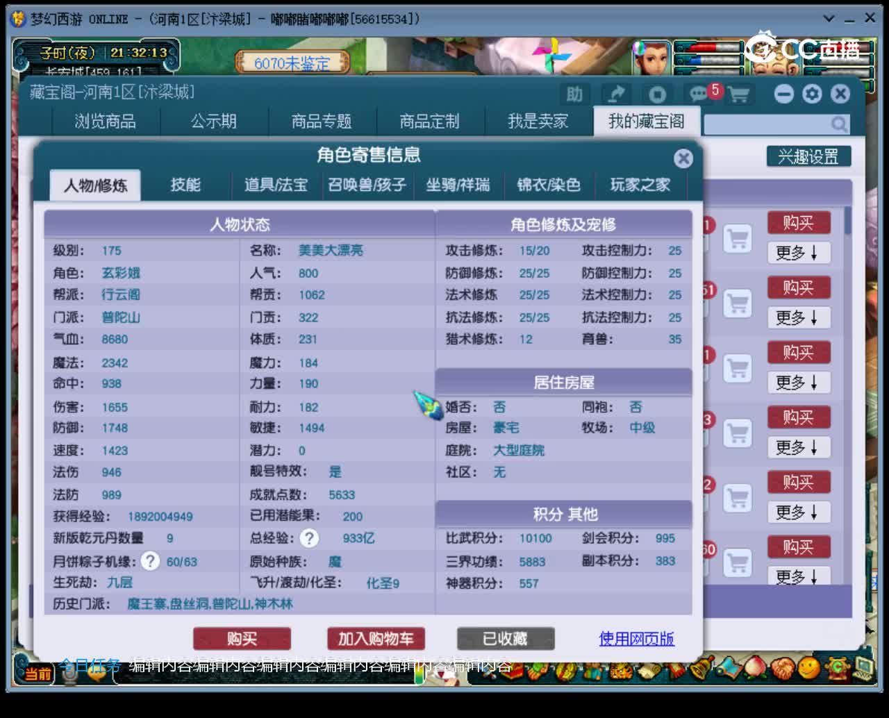The image size is (889, 718).
Task: Open the dropdown arrow in game title bar
Action: pos(829,19)
